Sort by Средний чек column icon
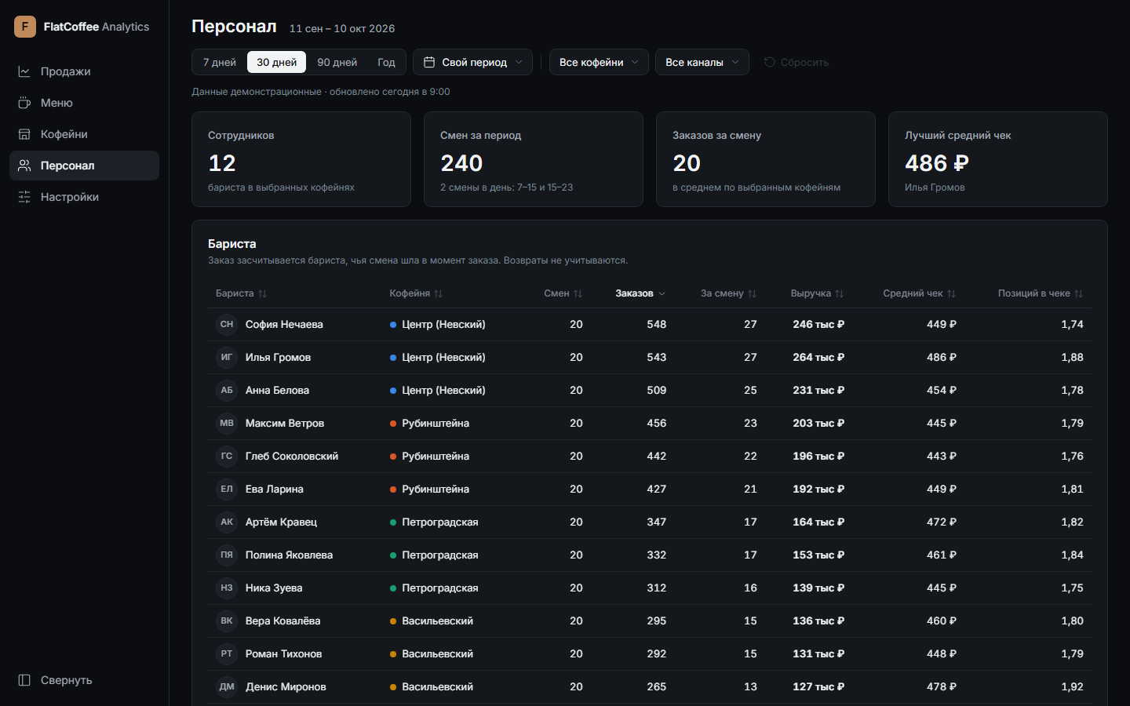This screenshot has height=706, width=1130. coord(952,293)
